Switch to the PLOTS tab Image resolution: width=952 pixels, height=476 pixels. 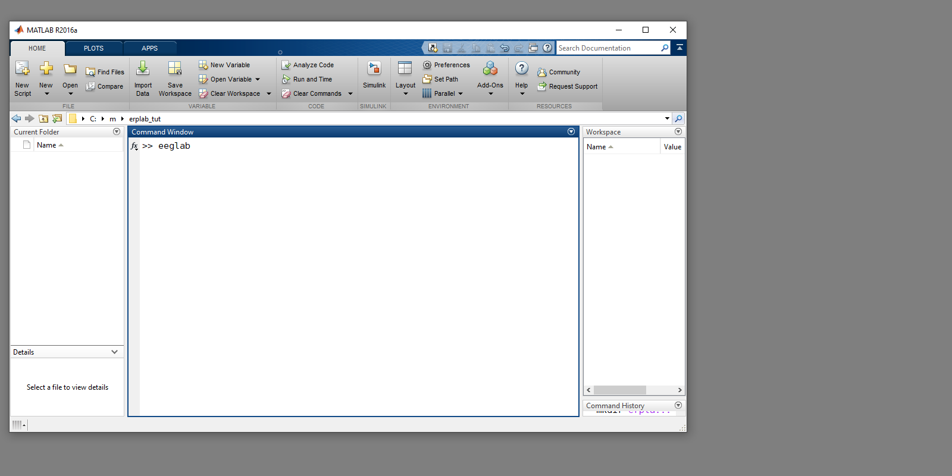pos(94,48)
